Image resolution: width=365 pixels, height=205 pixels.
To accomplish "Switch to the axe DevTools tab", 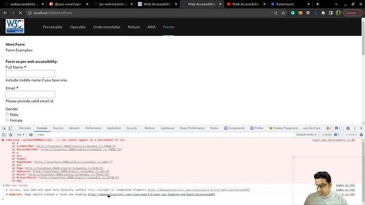I will pyautogui.click(x=312, y=128).
